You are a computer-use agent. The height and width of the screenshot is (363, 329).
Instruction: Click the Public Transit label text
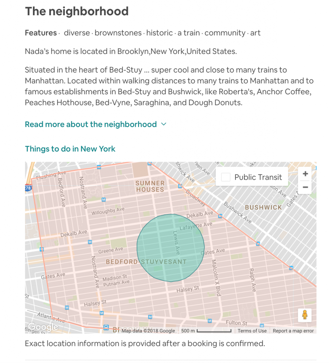(258, 177)
